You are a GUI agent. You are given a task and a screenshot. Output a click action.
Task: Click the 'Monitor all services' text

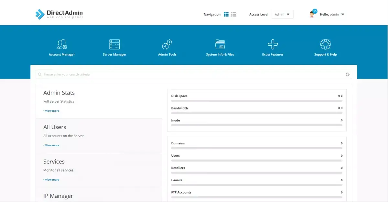point(58,170)
